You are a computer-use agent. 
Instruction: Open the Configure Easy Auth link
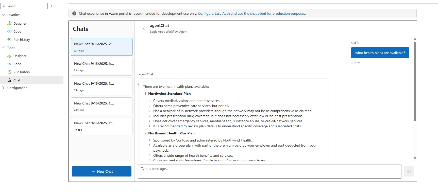click(x=252, y=13)
